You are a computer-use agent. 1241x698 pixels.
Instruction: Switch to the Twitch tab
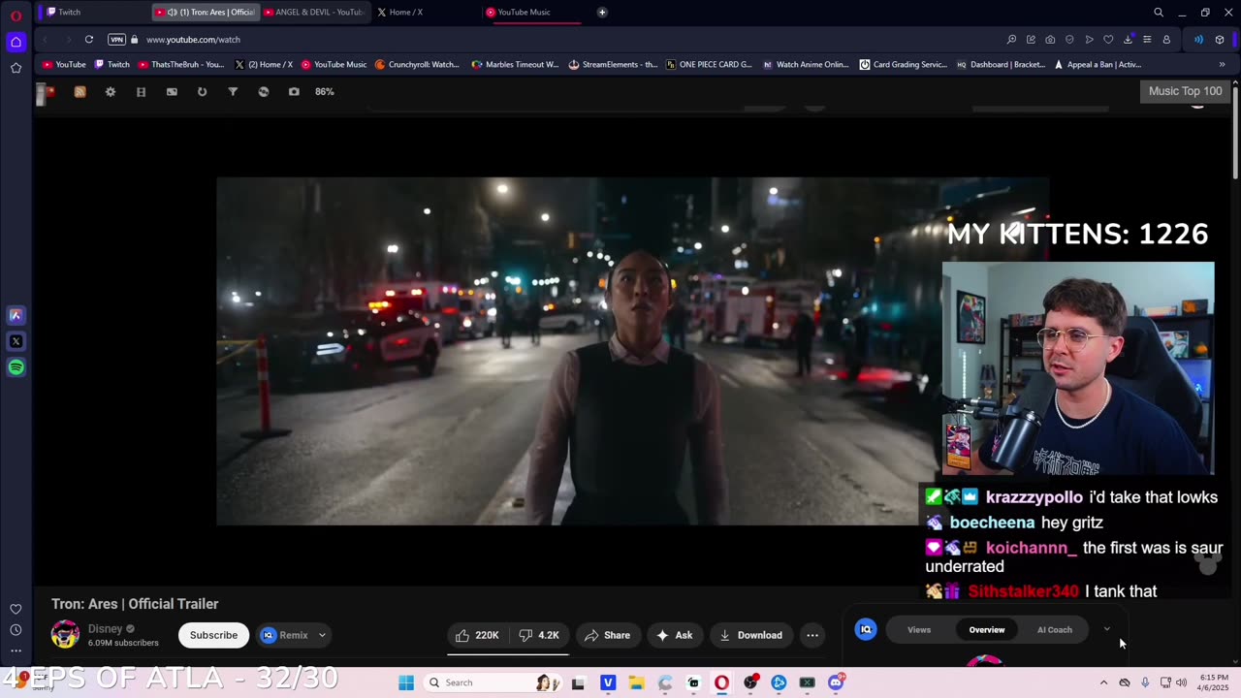click(94, 13)
